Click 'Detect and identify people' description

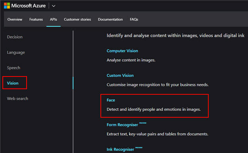click(x=154, y=109)
